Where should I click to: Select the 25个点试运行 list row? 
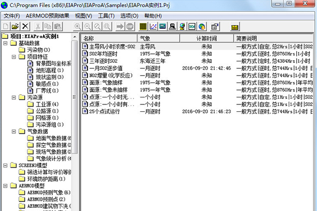tap(197, 111)
